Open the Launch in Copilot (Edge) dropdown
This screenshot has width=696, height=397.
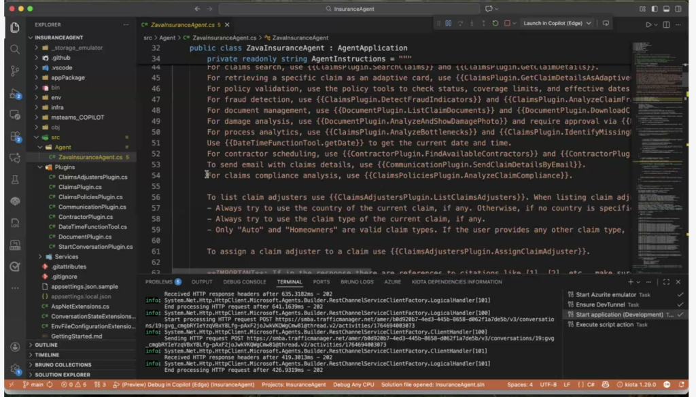[557, 23]
